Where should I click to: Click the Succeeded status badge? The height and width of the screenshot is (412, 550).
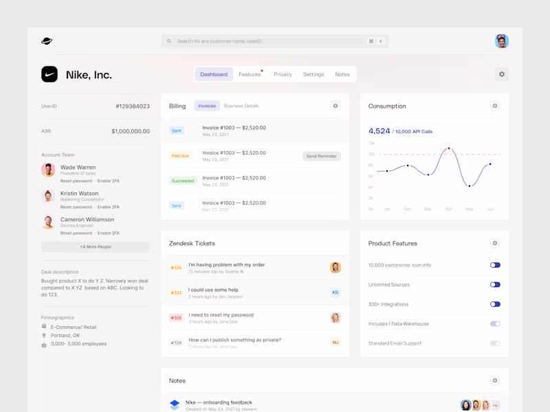[183, 181]
